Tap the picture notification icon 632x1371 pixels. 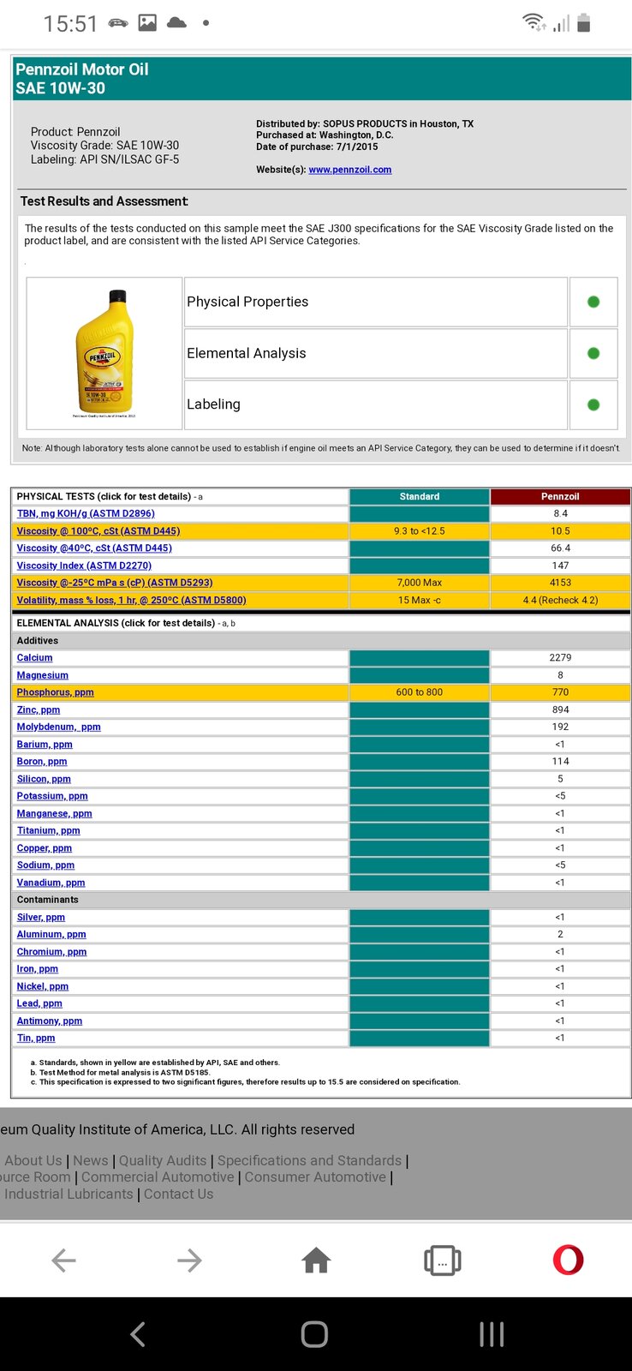(x=147, y=23)
